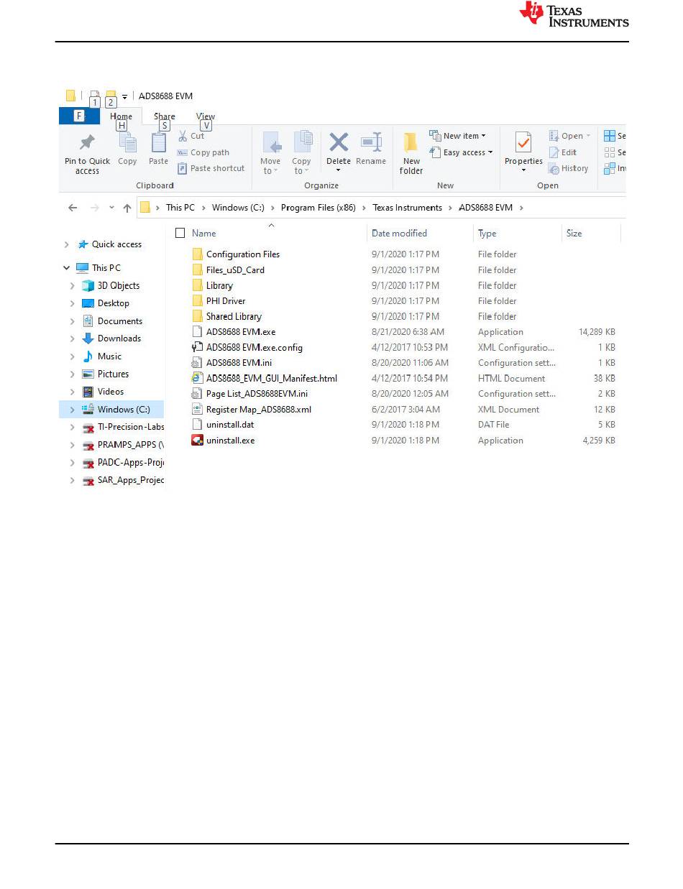Click Windows (C:) in address breadcrumb

coord(238,208)
